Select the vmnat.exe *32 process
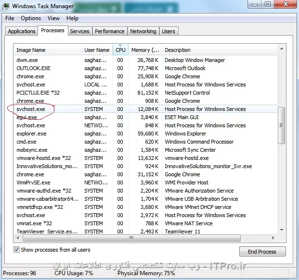 click(x=146, y=223)
